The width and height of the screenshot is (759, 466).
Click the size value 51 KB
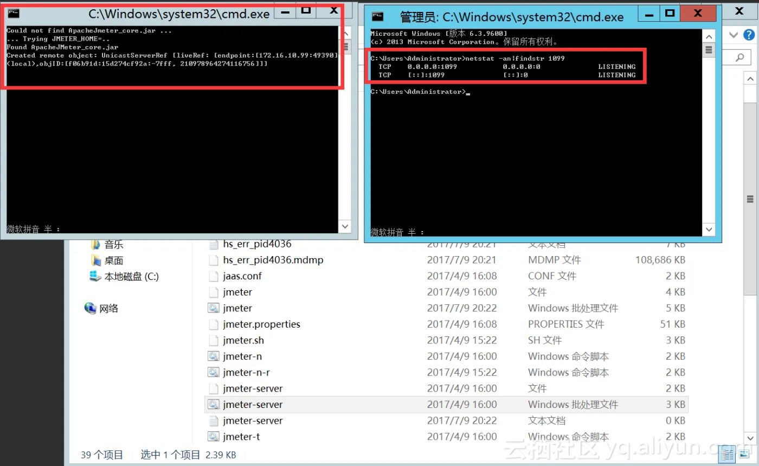pos(672,324)
